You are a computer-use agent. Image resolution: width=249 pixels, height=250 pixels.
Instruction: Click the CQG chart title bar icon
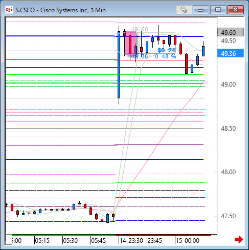pos(9,10)
